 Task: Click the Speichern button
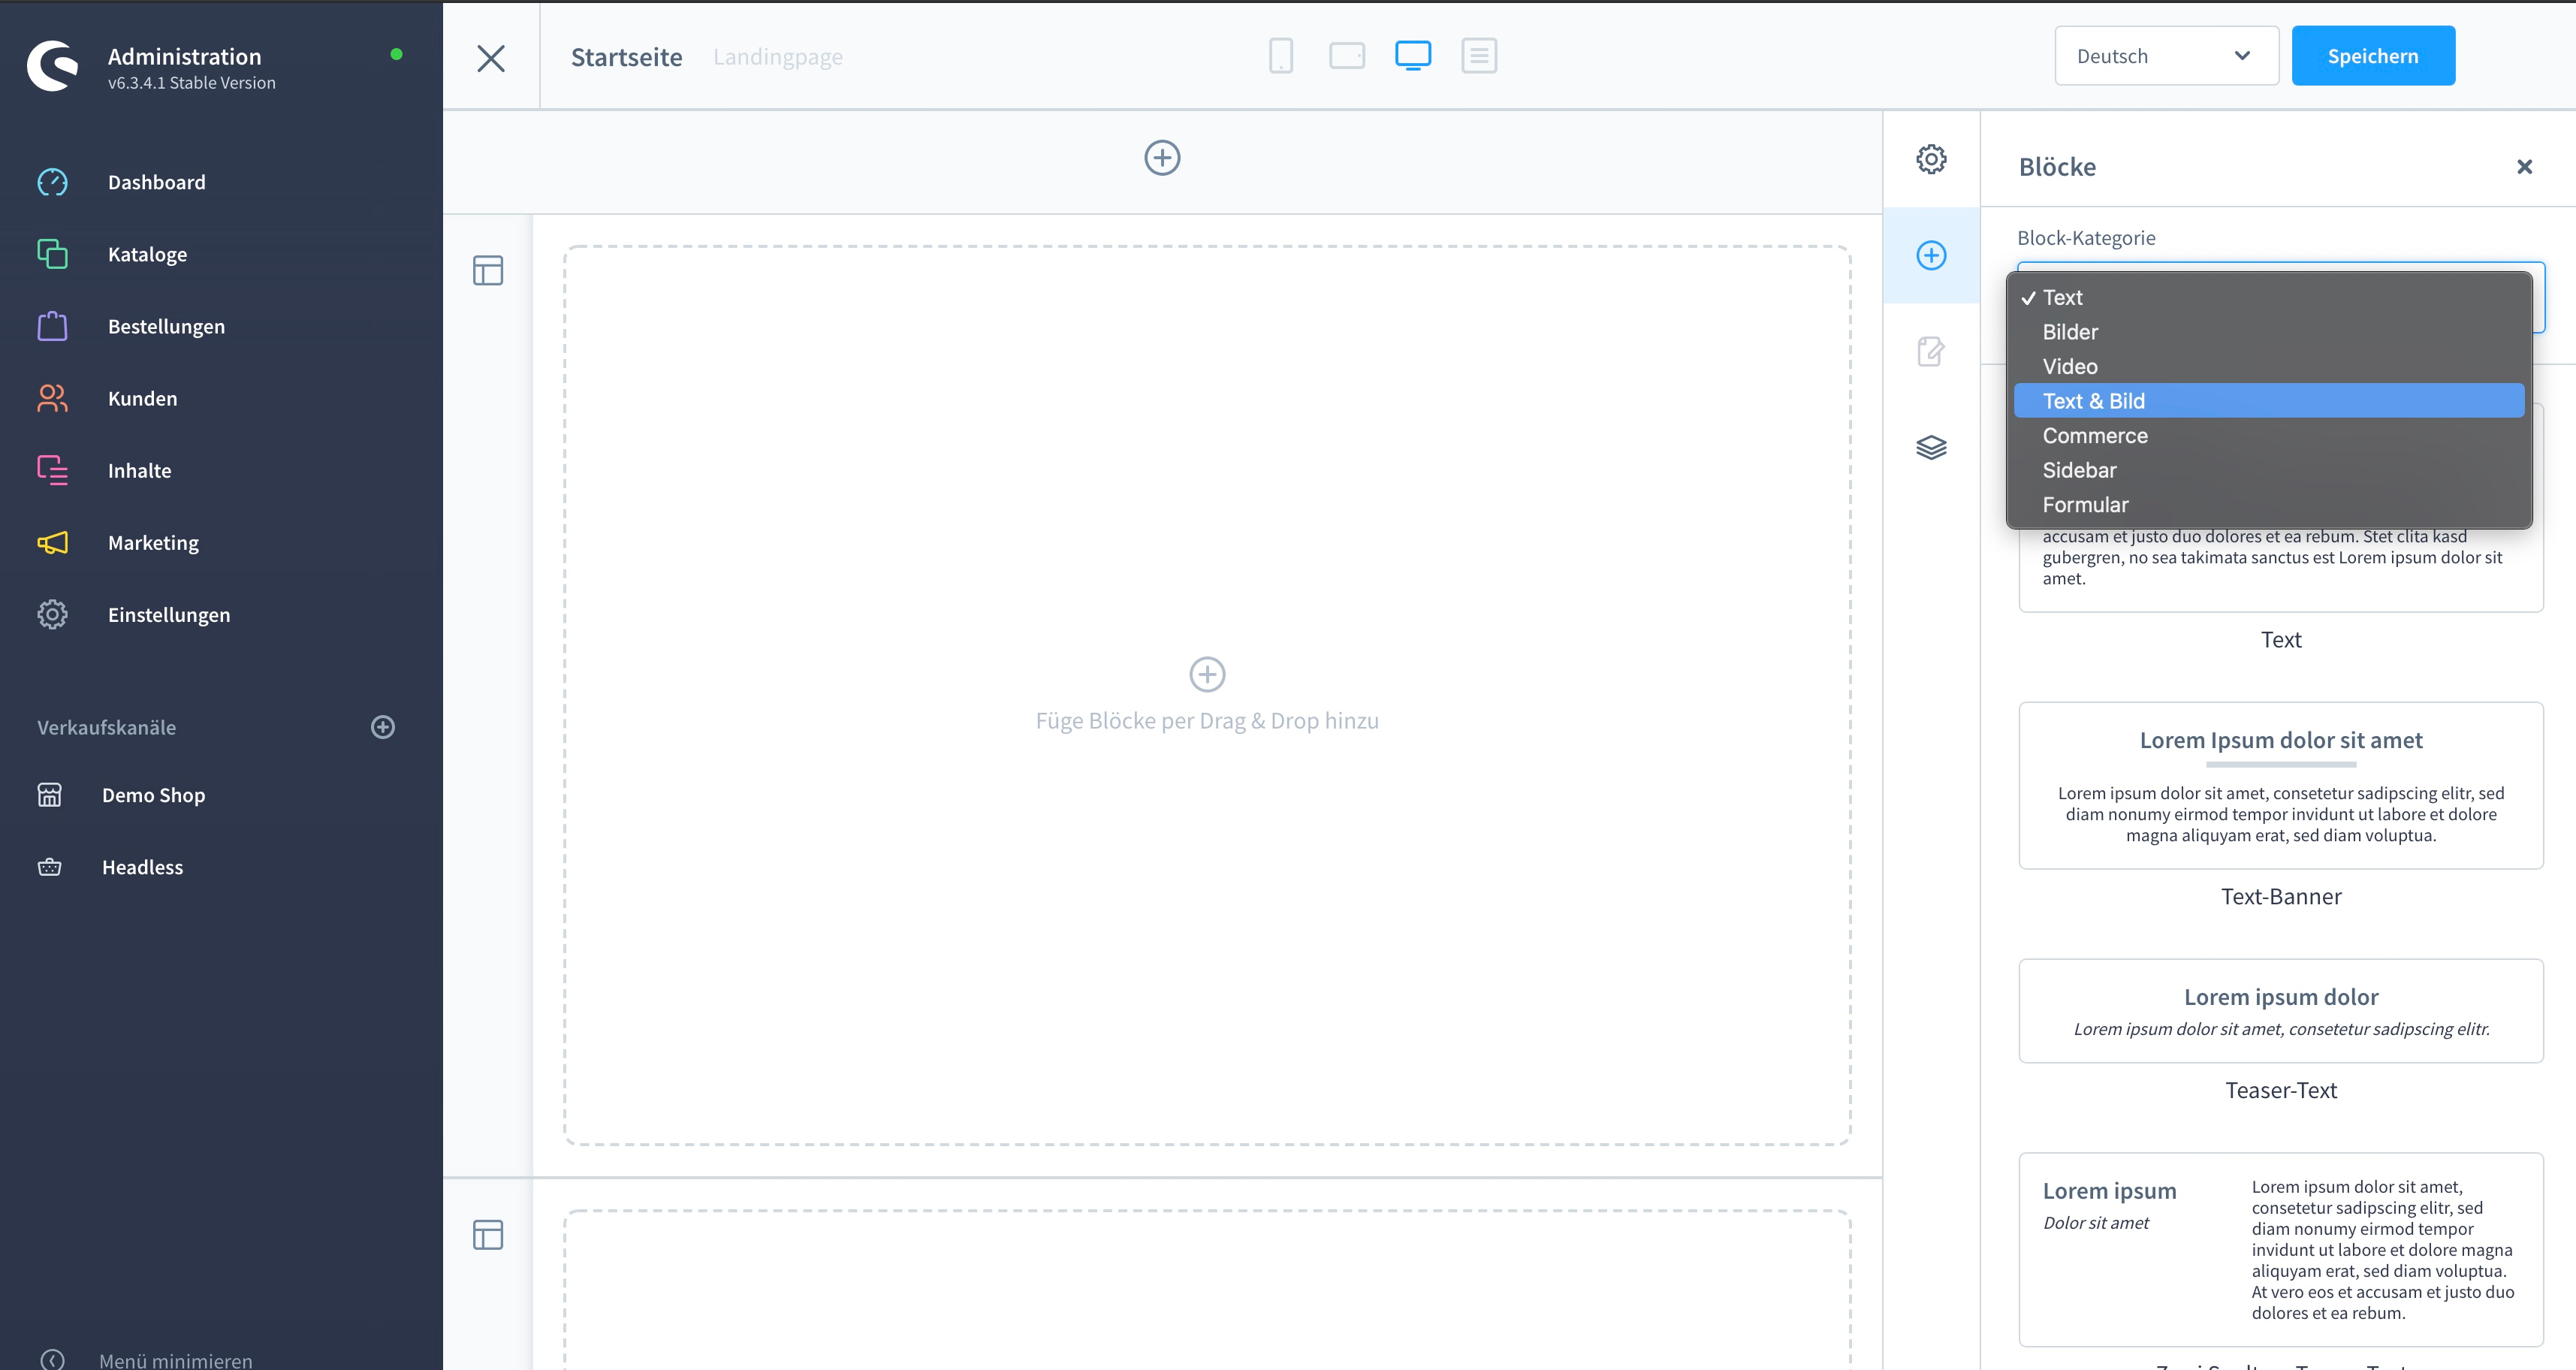coord(2373,56)
